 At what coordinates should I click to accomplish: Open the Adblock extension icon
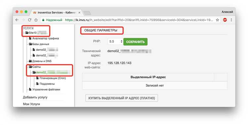coord(225,20)
